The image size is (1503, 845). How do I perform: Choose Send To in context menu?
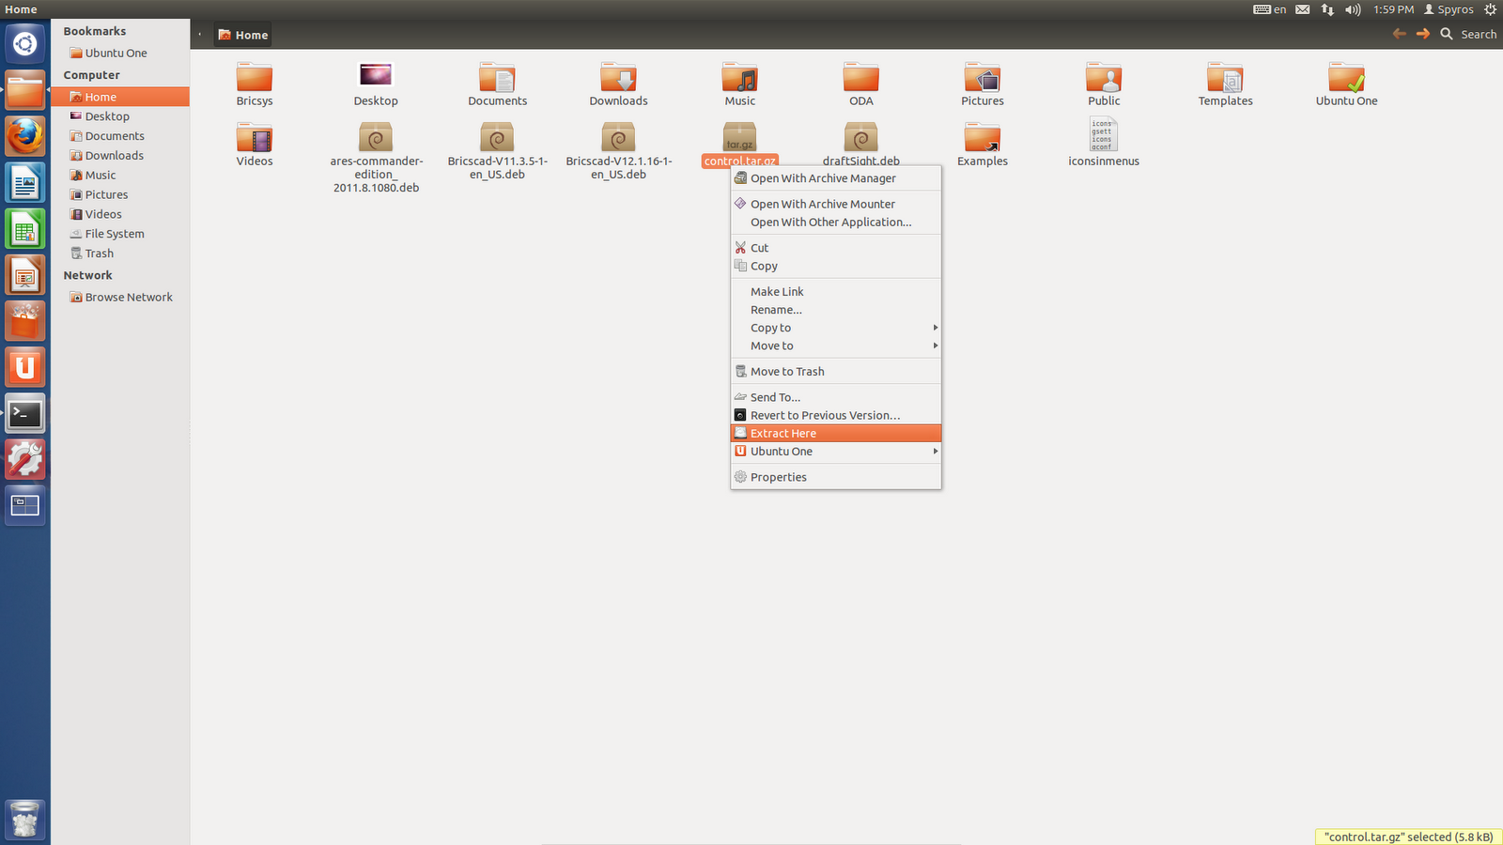(x=836, y=397)
